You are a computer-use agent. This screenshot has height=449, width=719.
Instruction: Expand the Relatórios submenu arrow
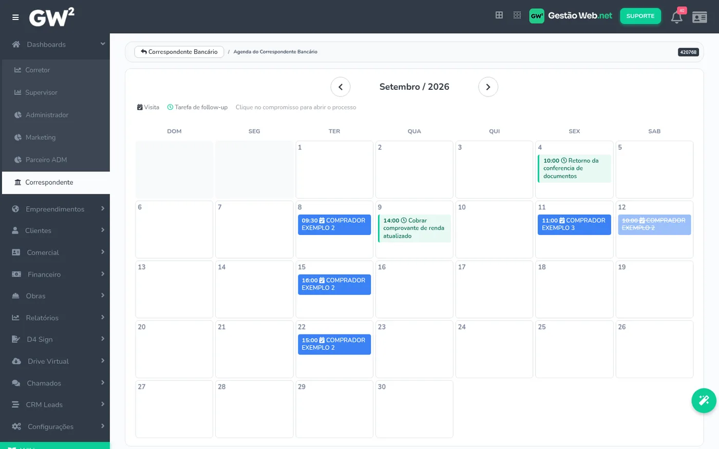click(103, 317)
